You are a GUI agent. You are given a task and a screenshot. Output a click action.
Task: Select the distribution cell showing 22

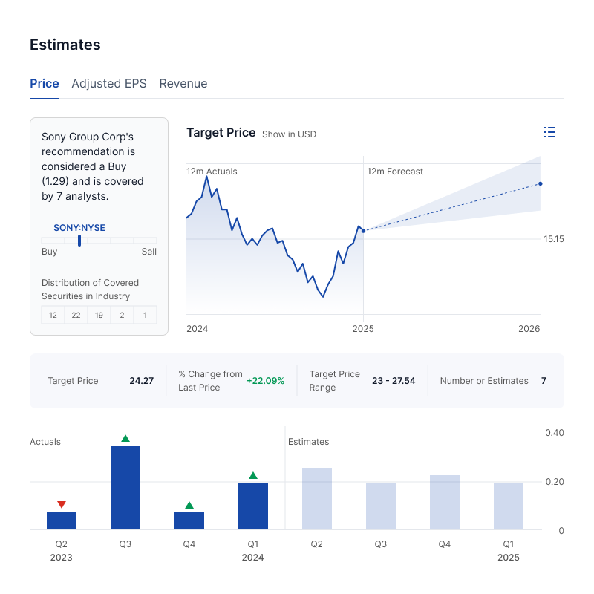(x=76, y=316)
